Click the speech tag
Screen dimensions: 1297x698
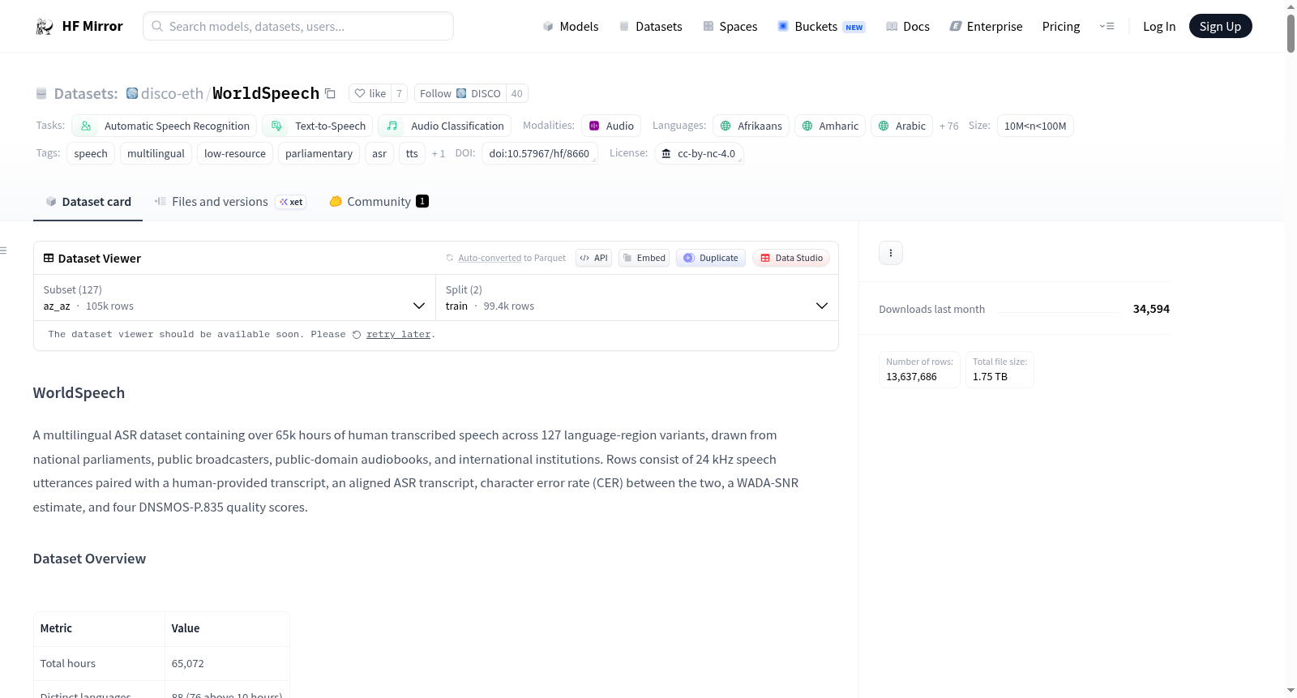pos(91,153)
